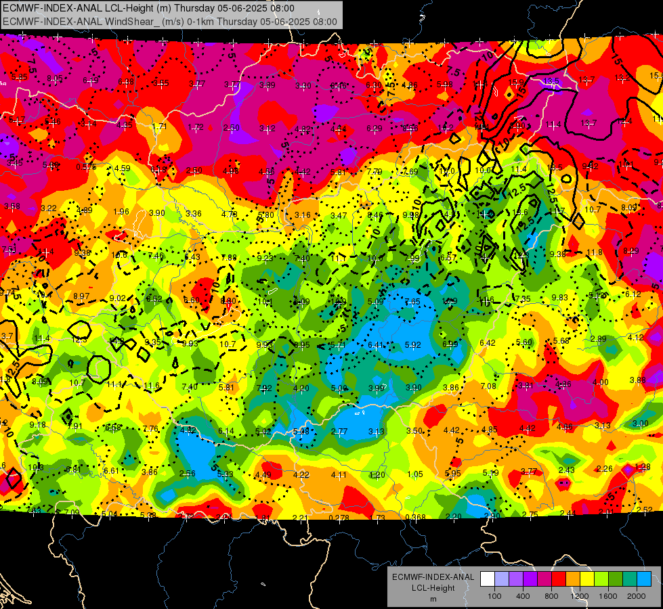Click the 0.368 grid value
This screenshot has height=609, width=663.
(415, 518)
